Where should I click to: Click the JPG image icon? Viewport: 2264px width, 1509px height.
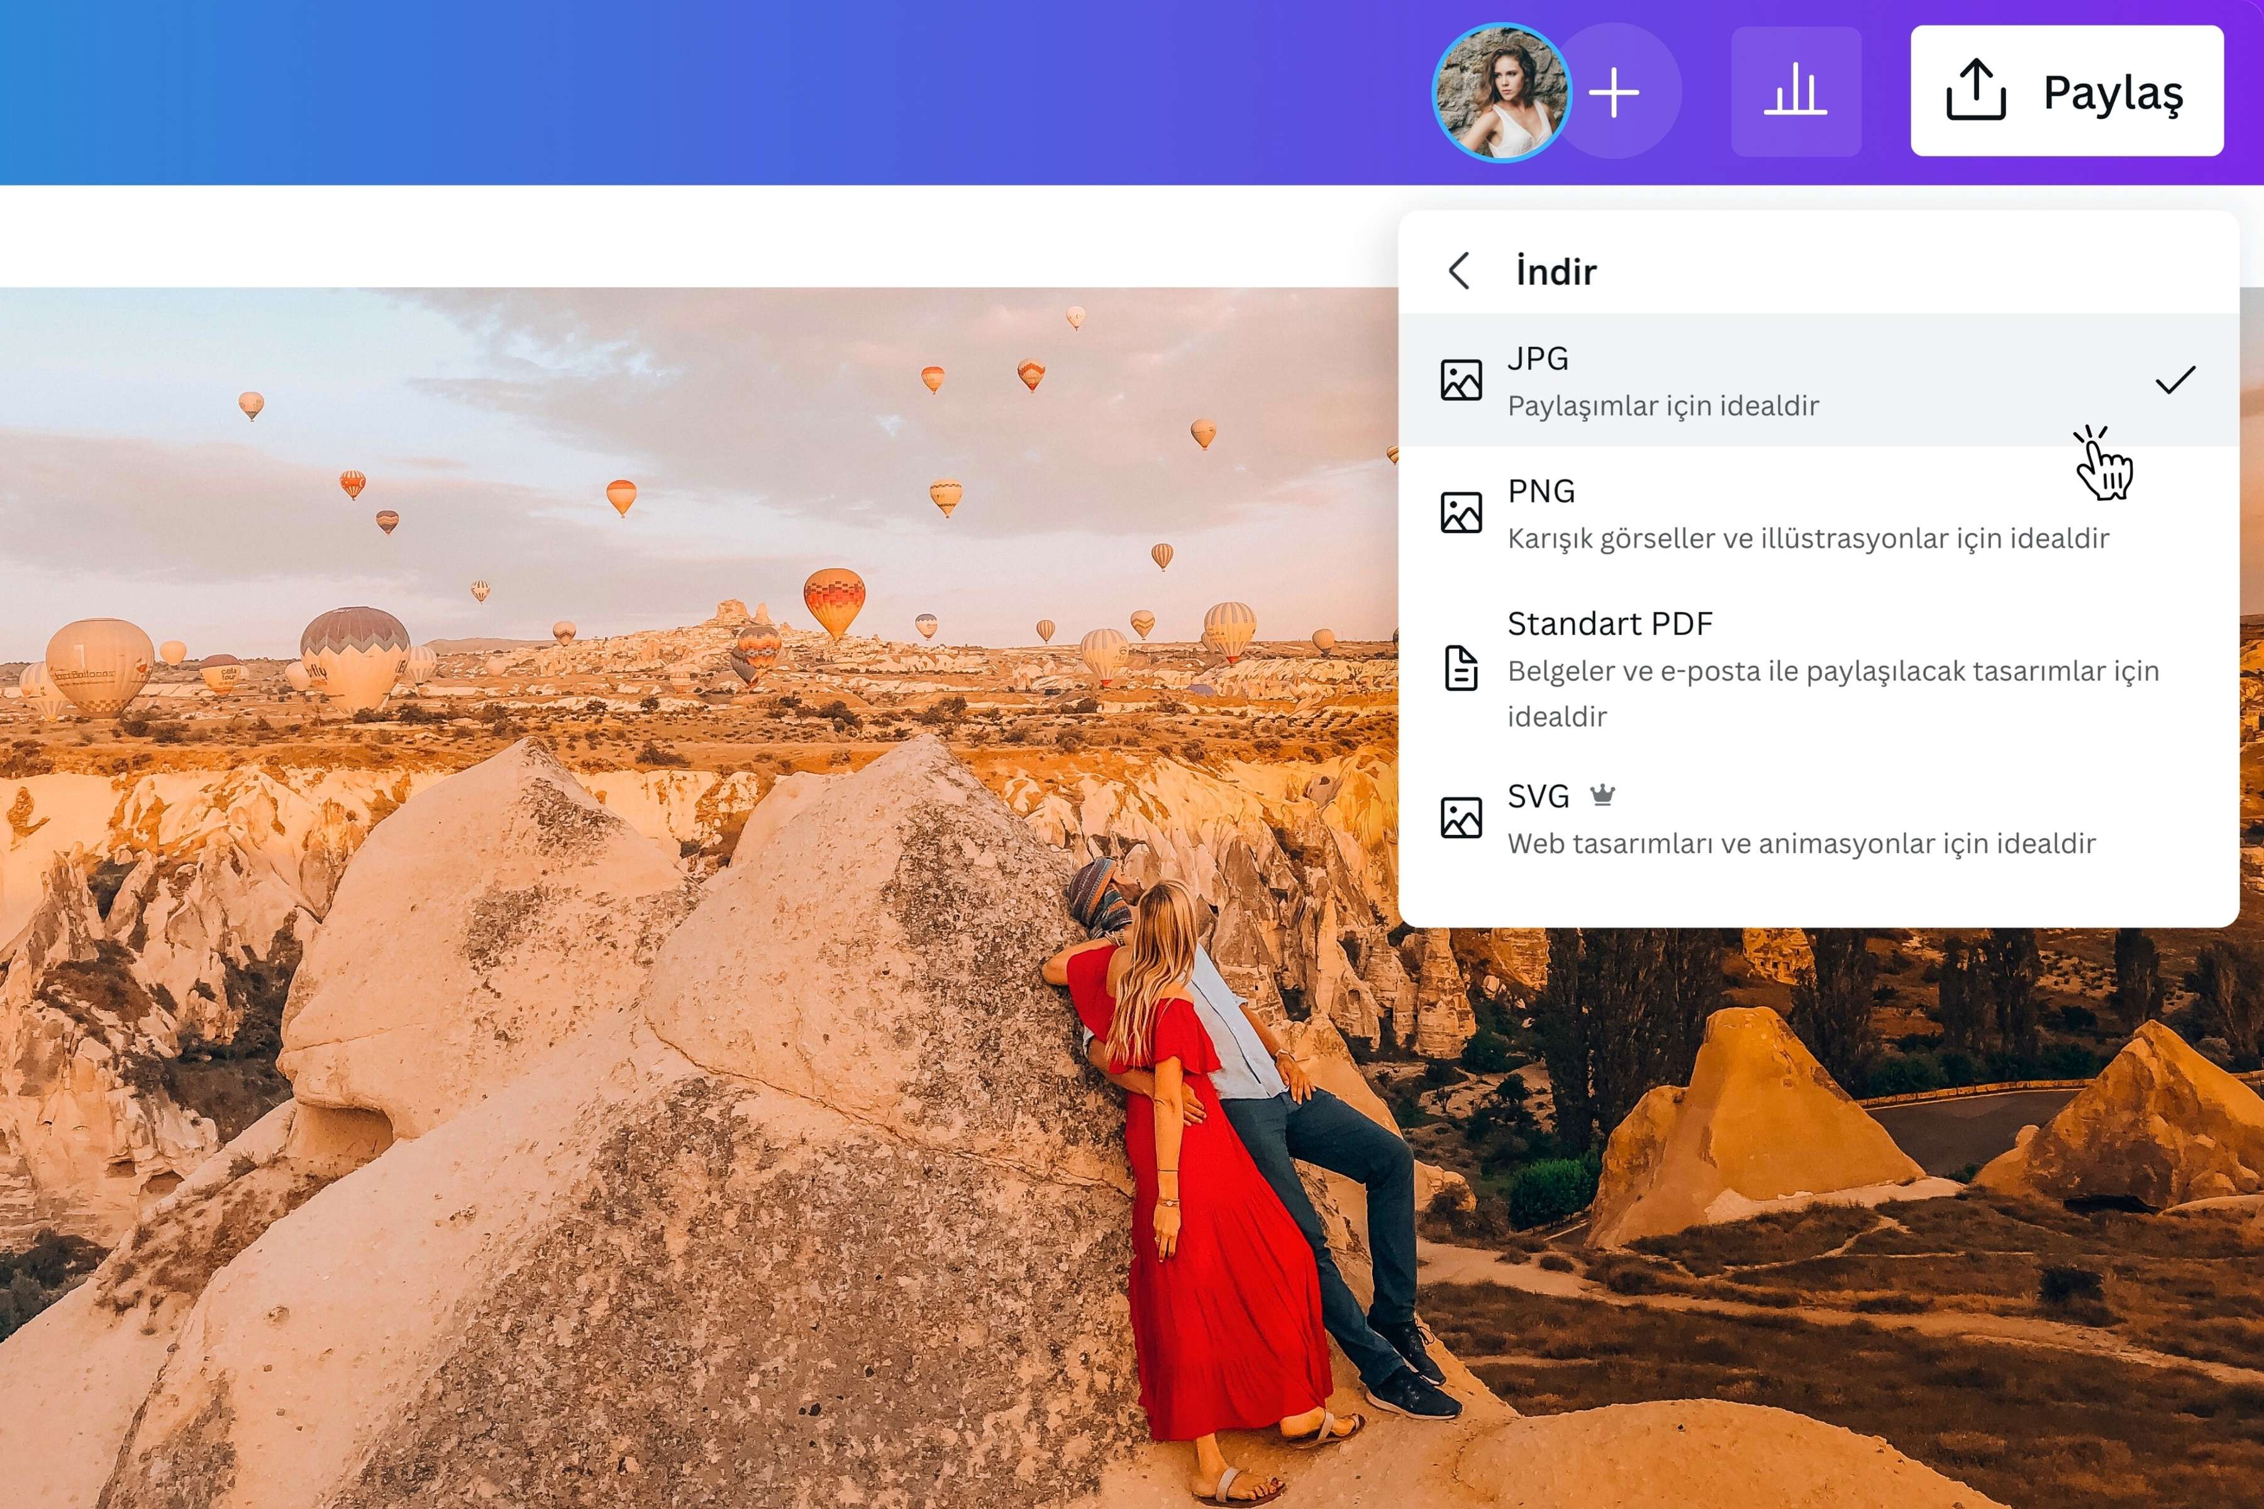tap(1461, 380)
